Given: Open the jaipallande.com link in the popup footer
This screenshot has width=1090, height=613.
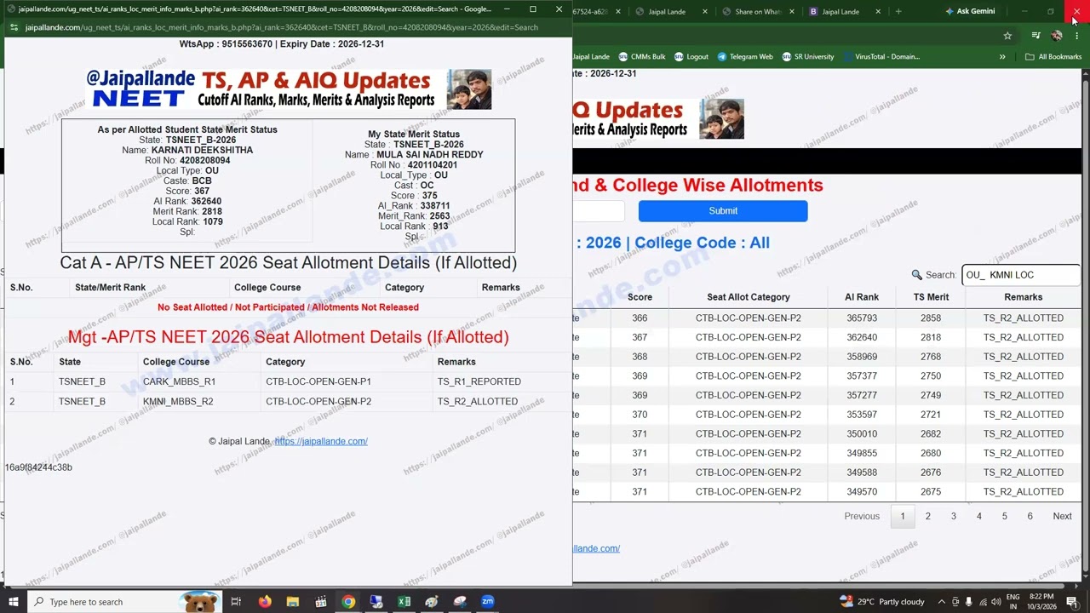Looking at the screenshot, I should coord(321,441).
